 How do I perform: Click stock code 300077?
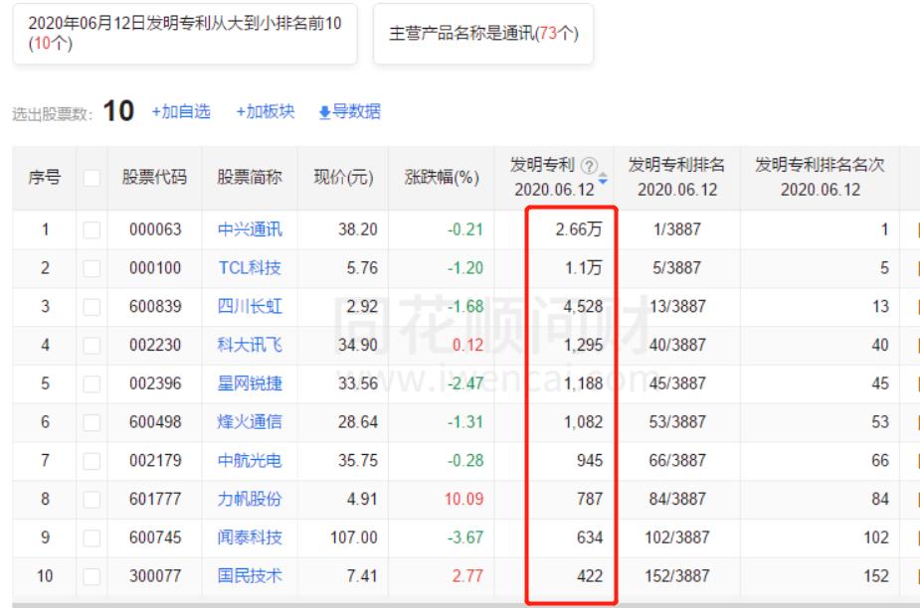[x=155, y=576]
